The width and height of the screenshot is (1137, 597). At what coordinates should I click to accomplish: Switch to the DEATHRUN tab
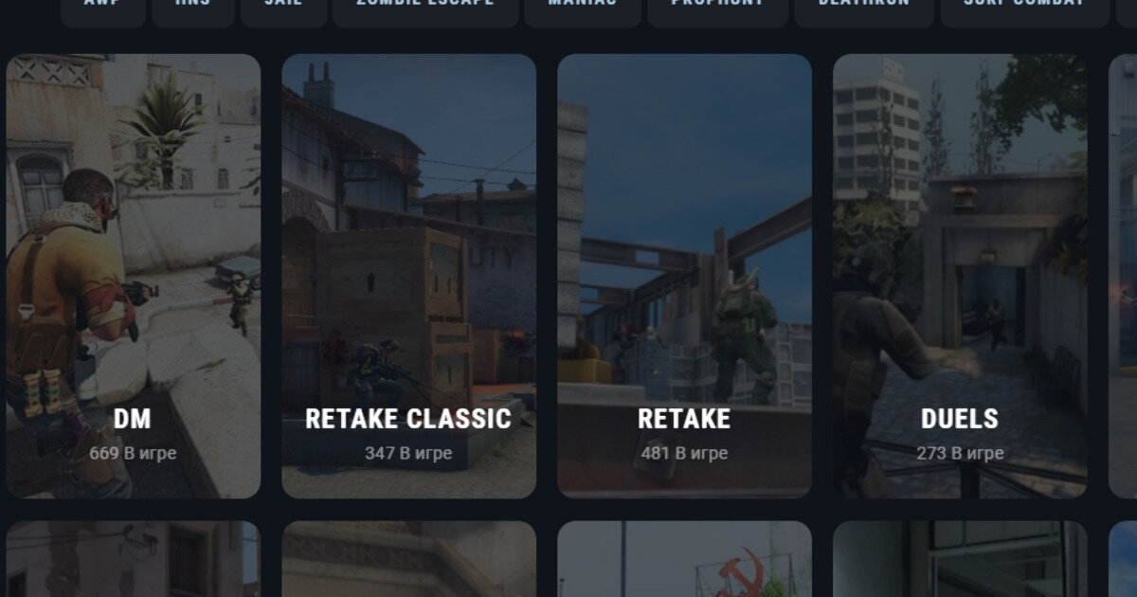click(864, 11)
